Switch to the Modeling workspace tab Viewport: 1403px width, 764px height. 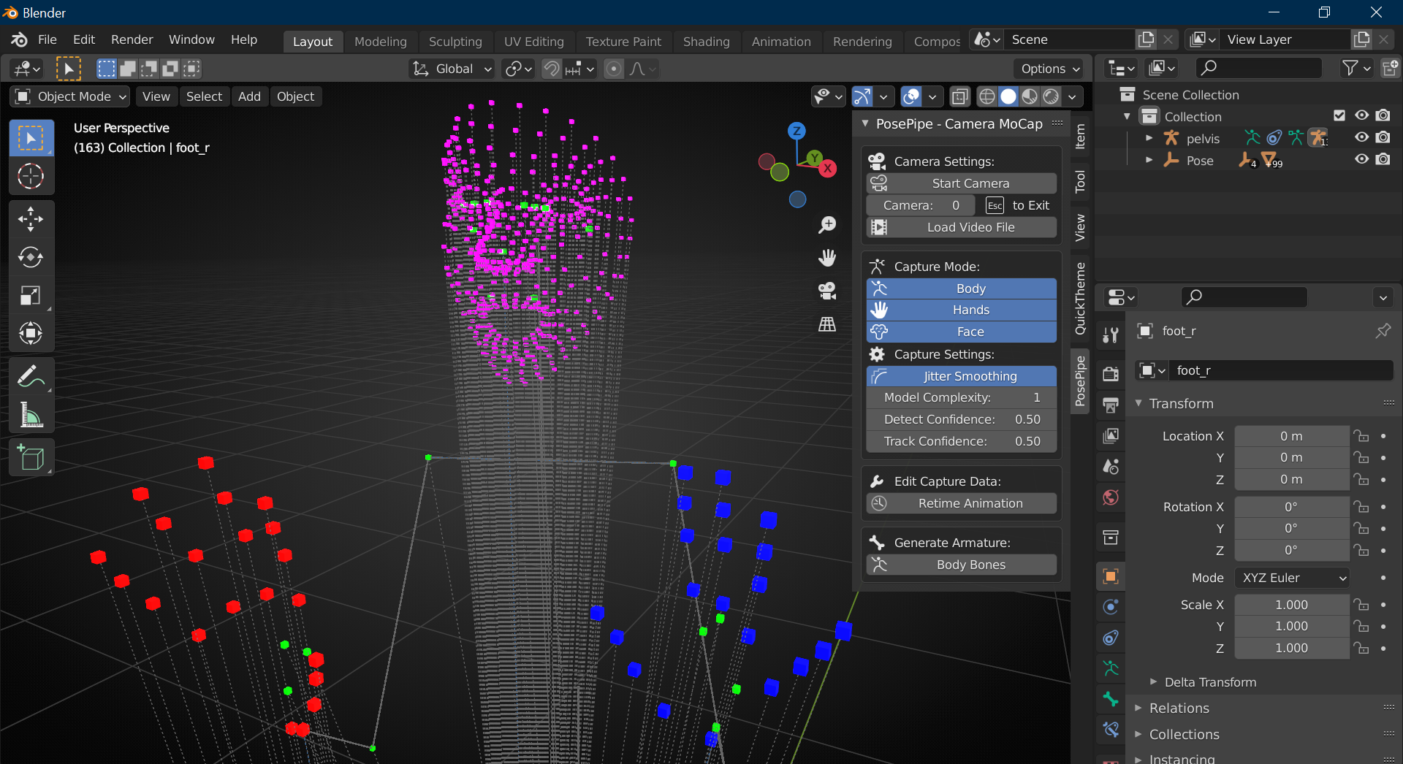pos(380,42)
